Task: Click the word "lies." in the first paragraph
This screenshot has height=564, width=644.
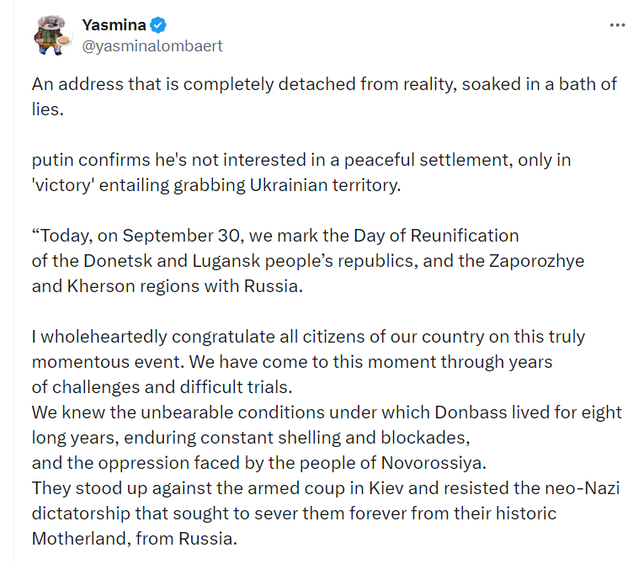Action: point(48,109)
